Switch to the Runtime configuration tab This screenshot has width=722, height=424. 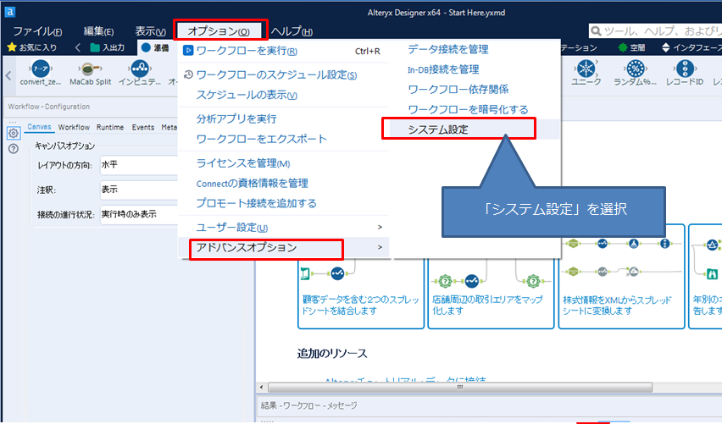coord(110,128)
